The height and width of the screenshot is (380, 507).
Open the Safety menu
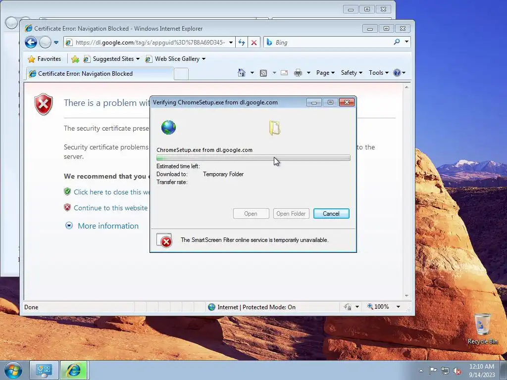[352, 73]
